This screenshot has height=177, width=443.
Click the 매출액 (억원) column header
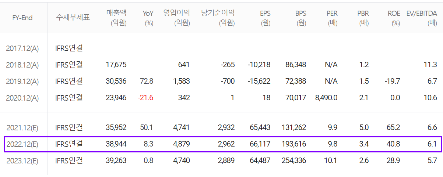[x=116, y=18]
